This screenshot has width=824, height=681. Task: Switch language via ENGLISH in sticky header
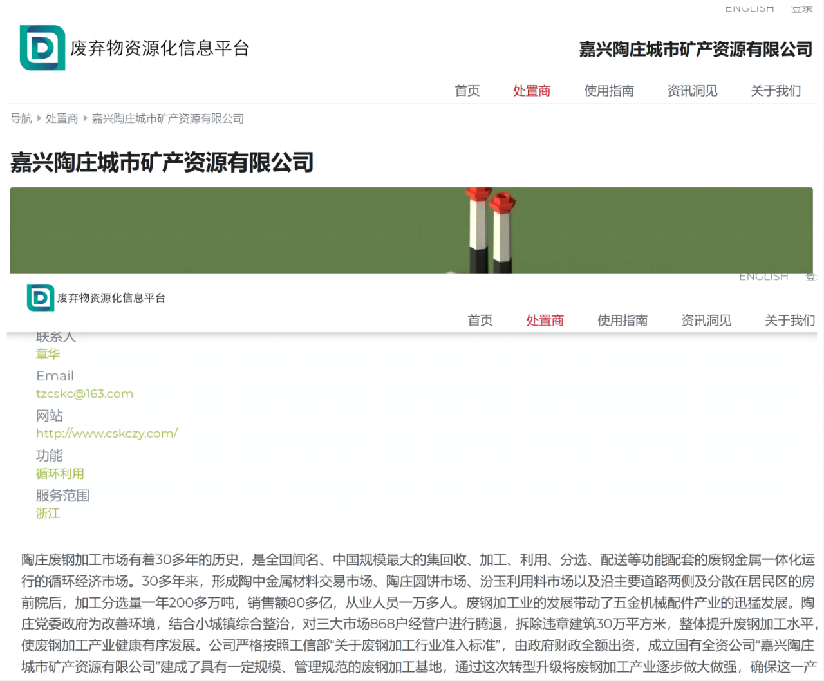click(763, 277)
